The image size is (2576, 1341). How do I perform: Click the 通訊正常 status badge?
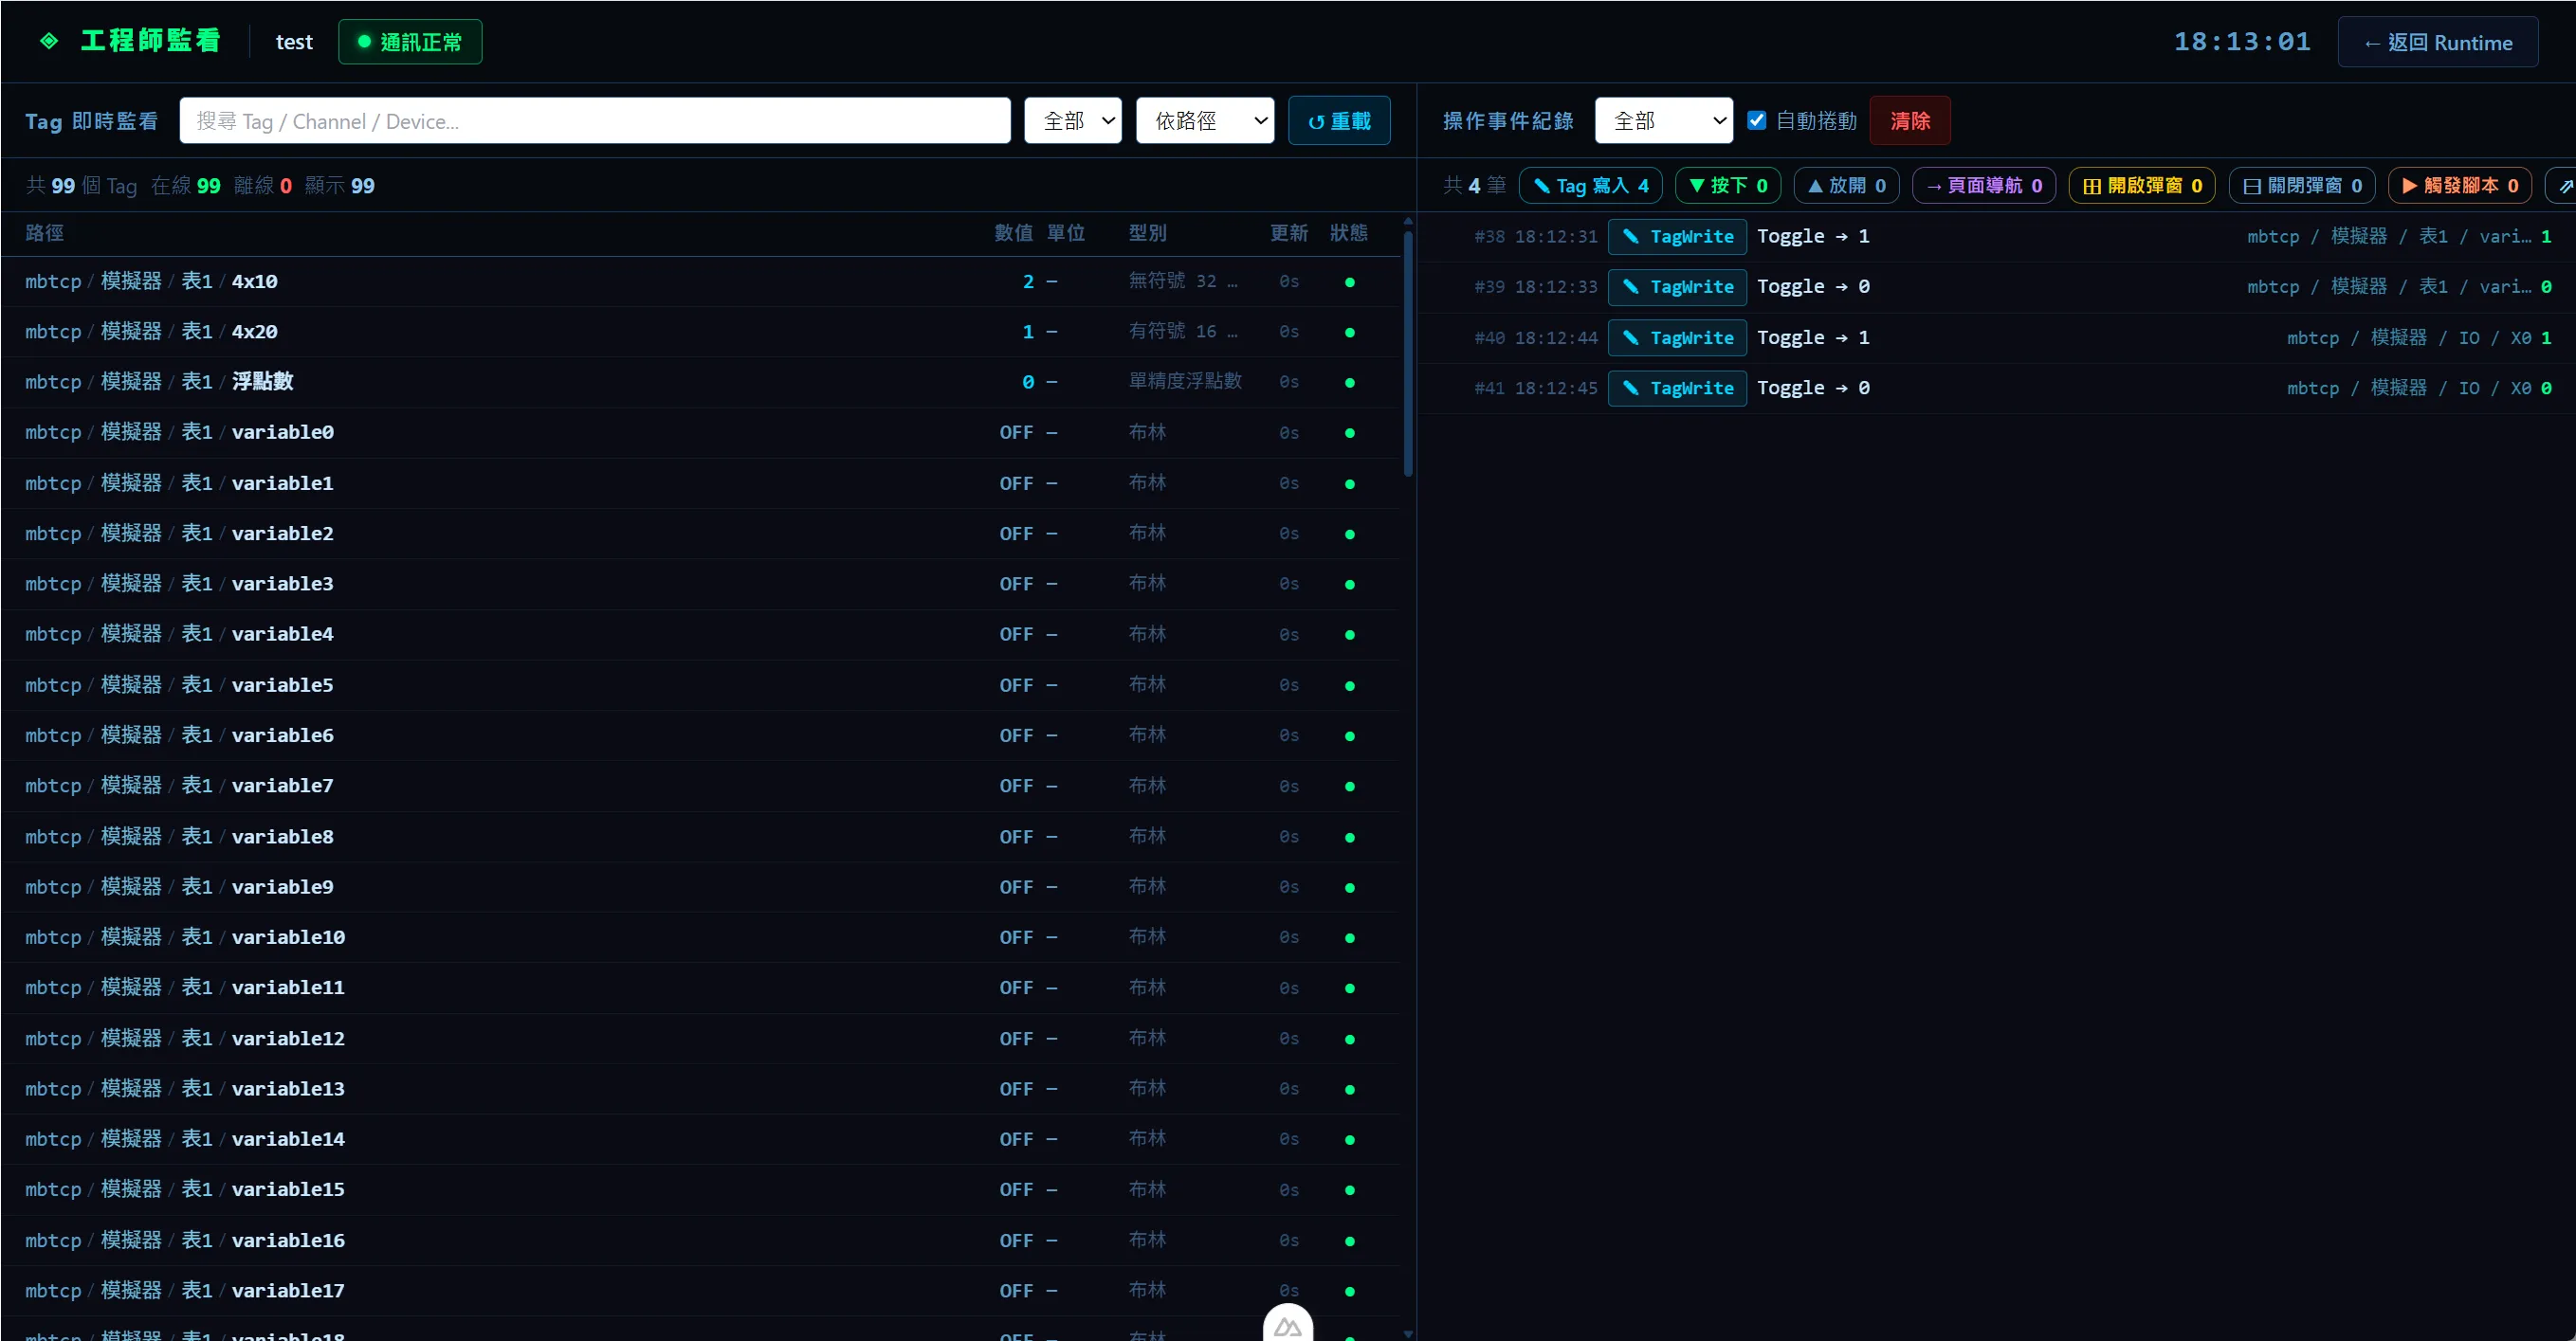[410, 42]
